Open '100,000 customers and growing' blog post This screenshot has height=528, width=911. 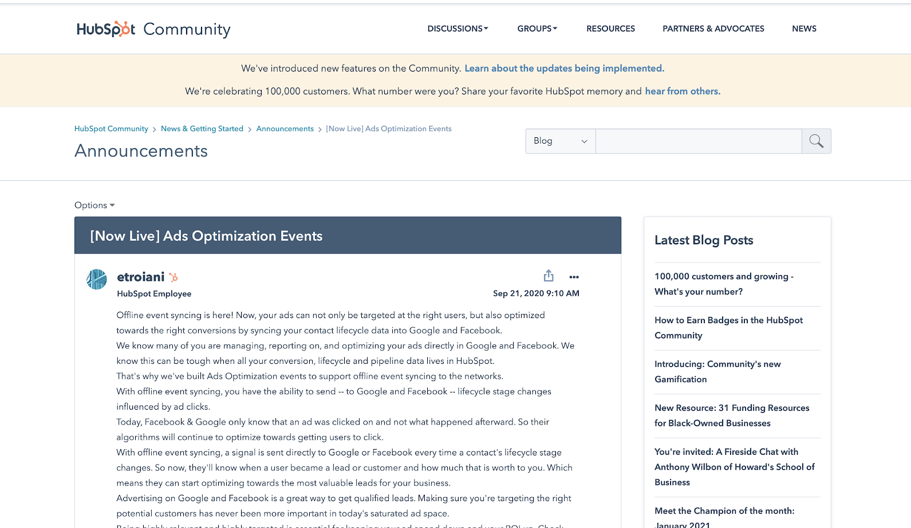click(x=724, y=284)
